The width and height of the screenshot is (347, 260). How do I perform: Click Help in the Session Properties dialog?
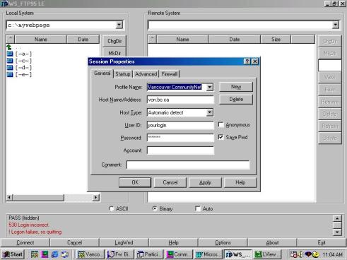coord(240,182)
